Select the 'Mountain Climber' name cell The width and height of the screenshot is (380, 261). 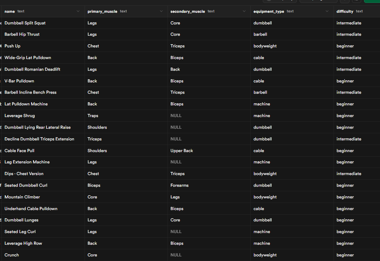click(43, 197)
